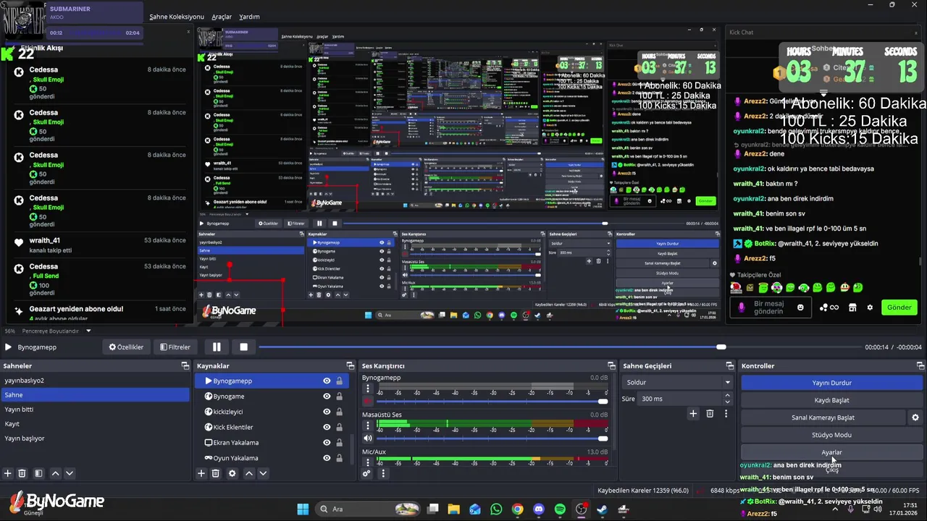Hide the kickizleyici source

(327, 412)
